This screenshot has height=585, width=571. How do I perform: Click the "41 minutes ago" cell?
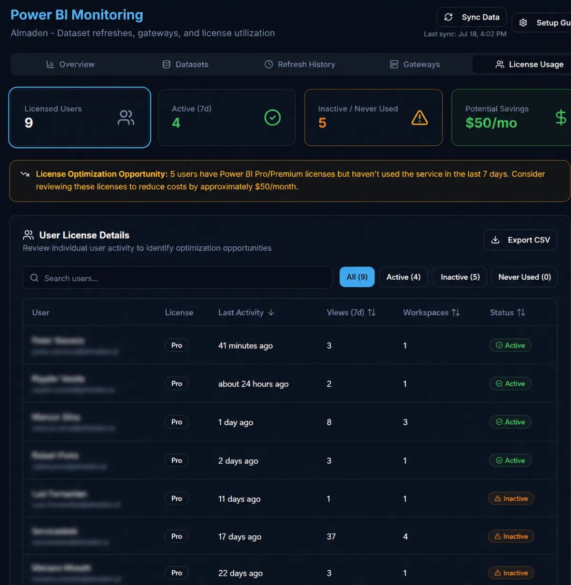(x=246, y=346)
